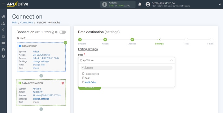Go to the Connections breadcrumb link
The image size is (223, 113).
click(27, 23)
